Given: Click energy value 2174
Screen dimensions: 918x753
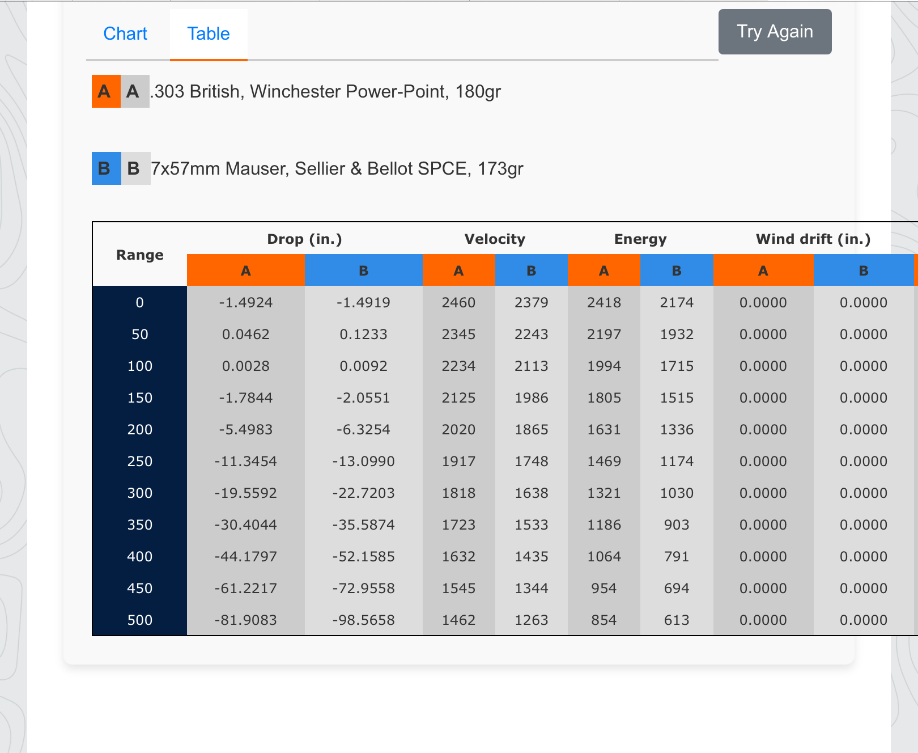Looking at the screenshot, I should [x=677, y=302].
